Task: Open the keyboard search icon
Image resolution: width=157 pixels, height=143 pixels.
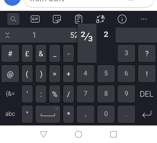Action: pyautogui.click(x=13, y=19)
